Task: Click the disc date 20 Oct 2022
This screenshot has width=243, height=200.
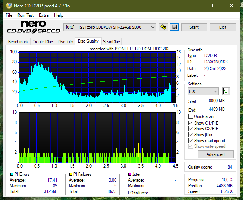Action: pos(215,69)
